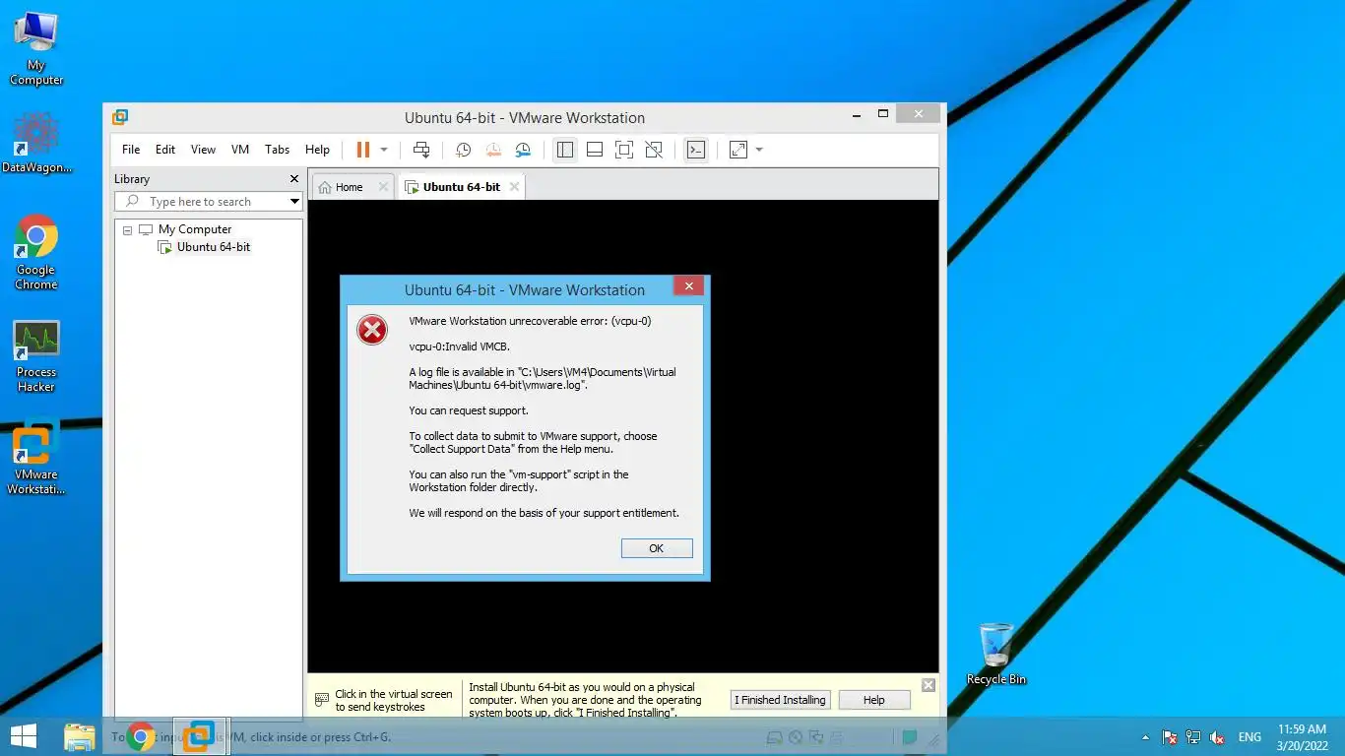Close the unrecoverable error dialog
Screen dimensions: 1345x756
(688, 286)
